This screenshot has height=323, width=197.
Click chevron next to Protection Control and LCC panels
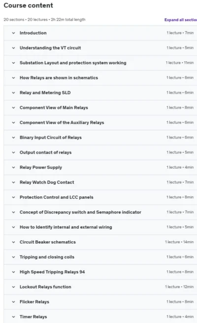[13, 197]
